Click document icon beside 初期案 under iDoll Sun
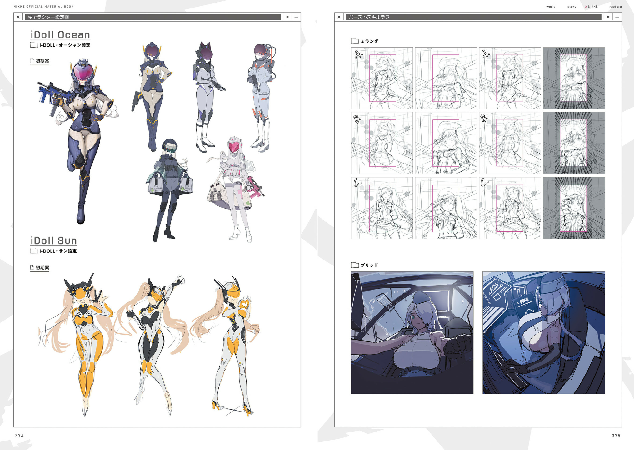The image size is (634, 450). (32, 268)
